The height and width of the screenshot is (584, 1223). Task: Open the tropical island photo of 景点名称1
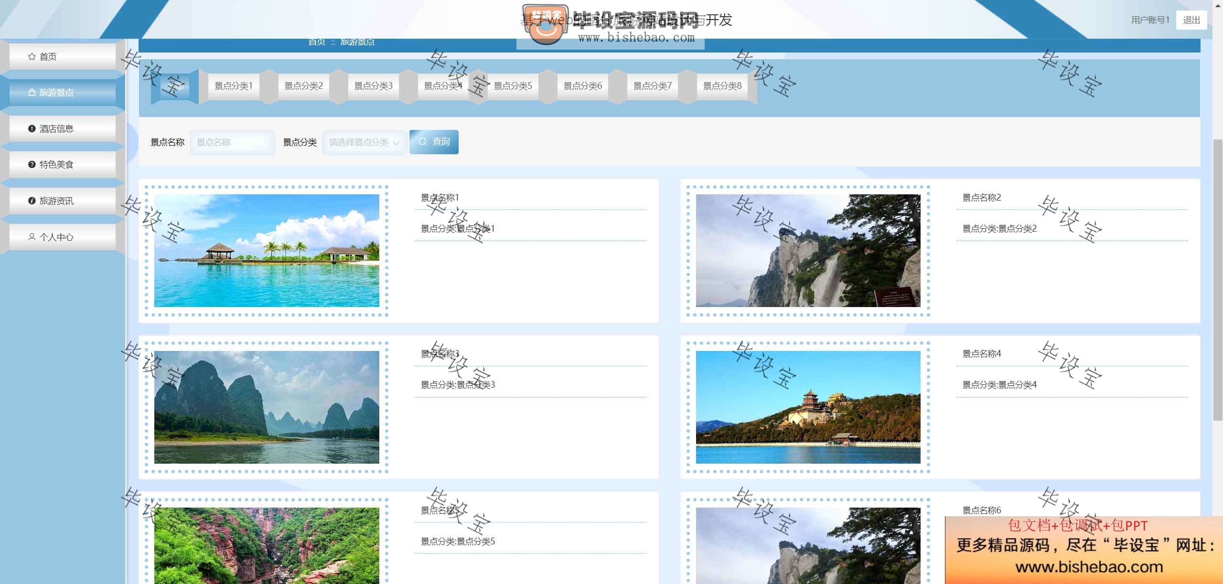point(267,250)
